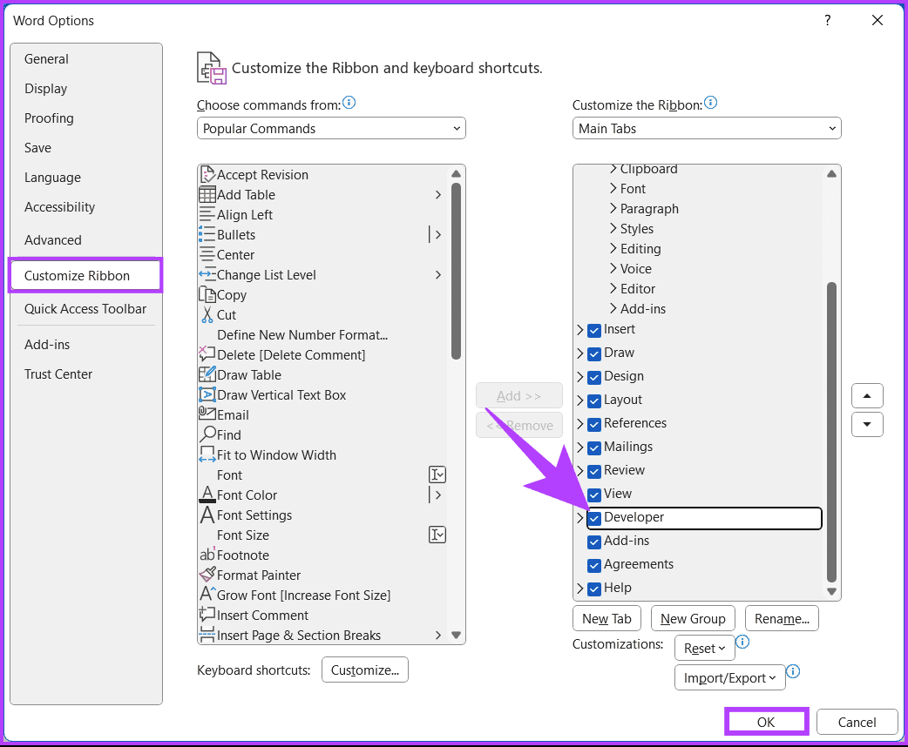This screenshot has height=747, width=908.
Task: Expand the Styles group chevron
Action: click(x=613, y=228)
